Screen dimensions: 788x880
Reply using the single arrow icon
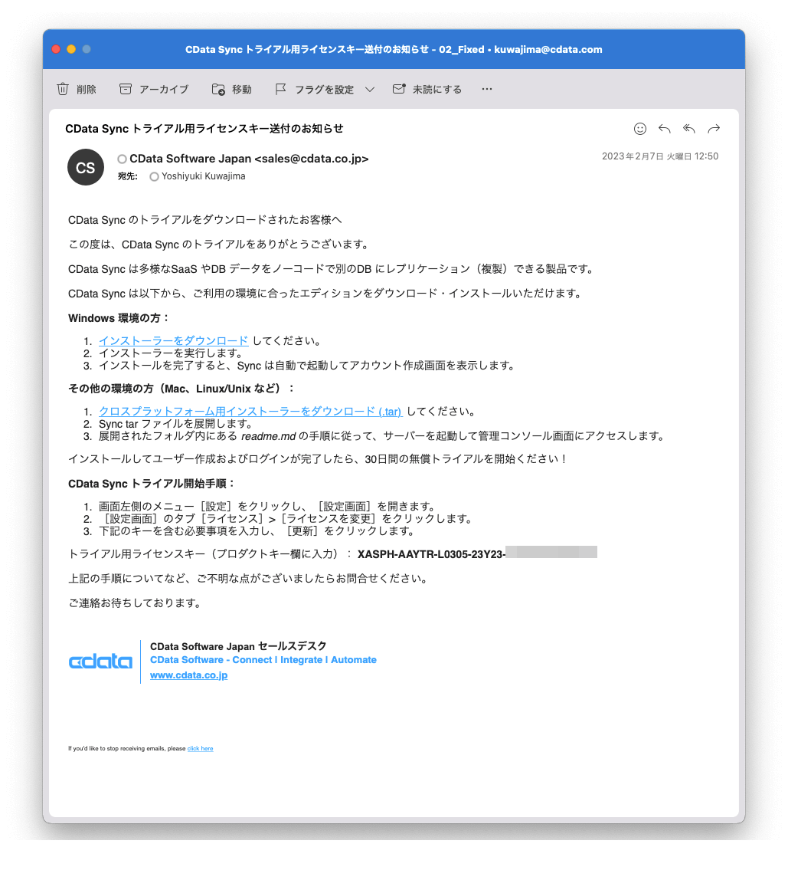pos(665,129)
